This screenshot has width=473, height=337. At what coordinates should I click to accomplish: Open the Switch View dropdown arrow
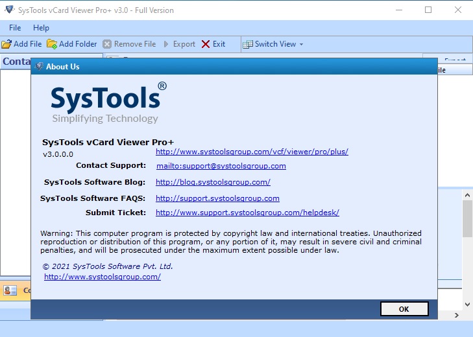(301, 44)
